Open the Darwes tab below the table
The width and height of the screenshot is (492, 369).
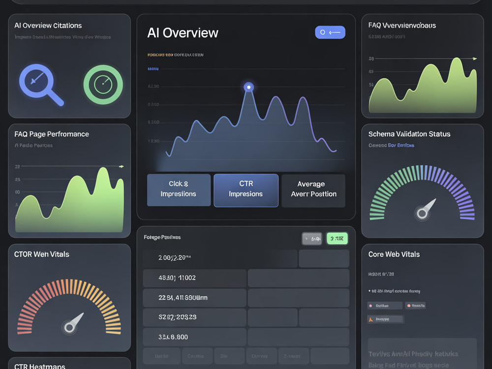262,356
